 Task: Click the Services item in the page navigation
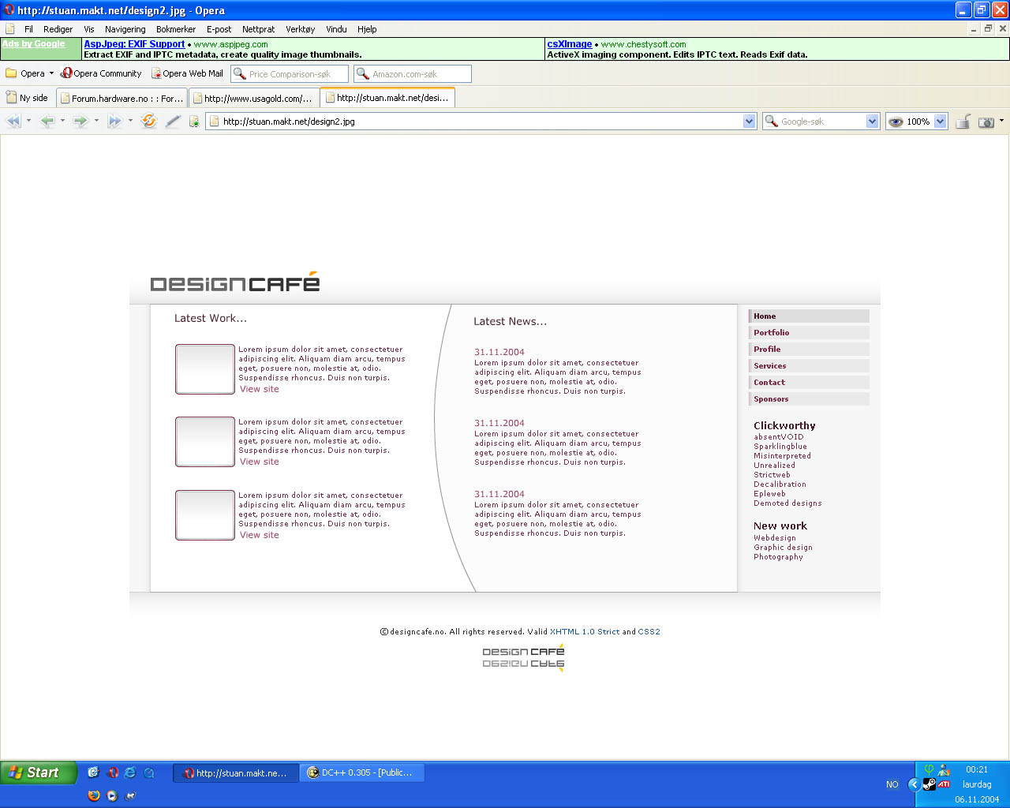click(809, 366)
